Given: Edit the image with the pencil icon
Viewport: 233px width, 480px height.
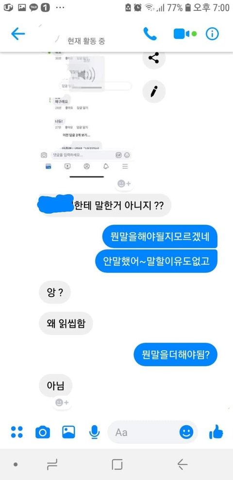Looking at the screenshot, I should pos(154,91).
